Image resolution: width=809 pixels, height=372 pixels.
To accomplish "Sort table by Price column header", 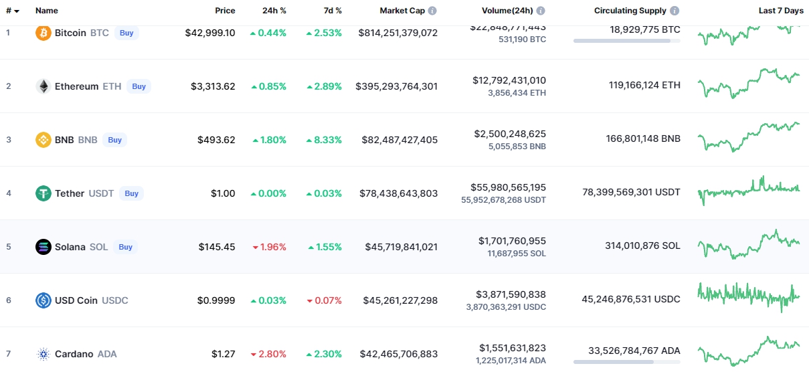I will 225,11.
